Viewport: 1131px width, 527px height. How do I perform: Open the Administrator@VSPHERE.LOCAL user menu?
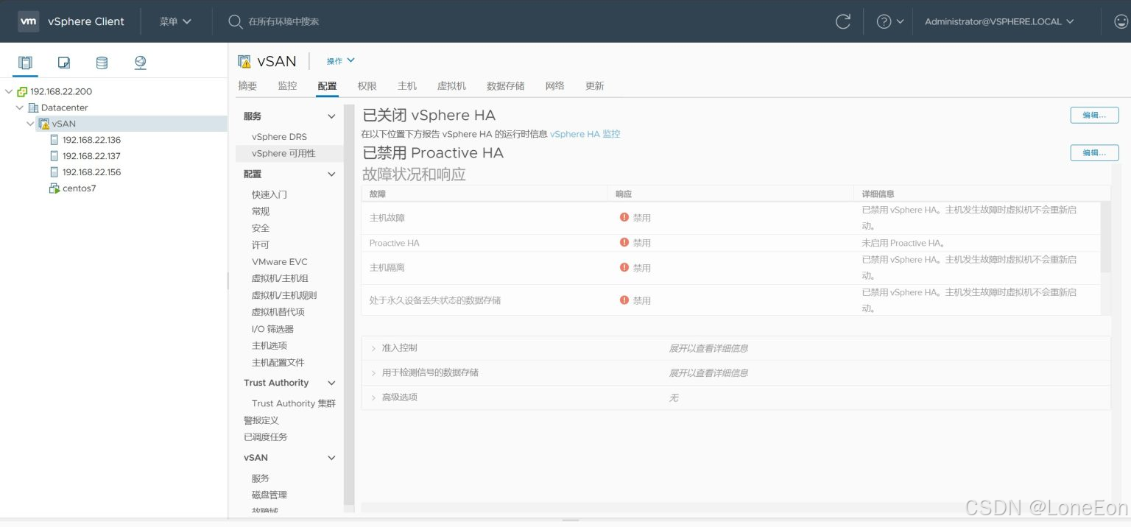(x=1000, y=21)
